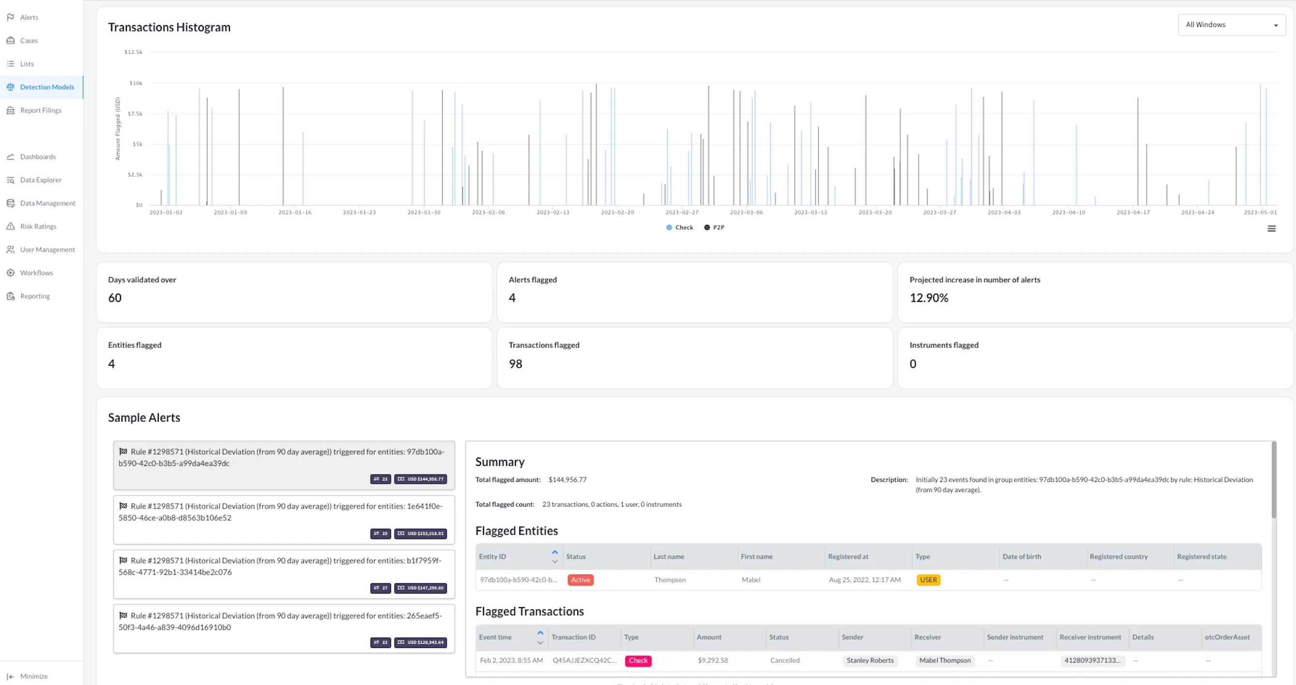Screen dimensions: 1296x685
Task: Click the Workflows icon in sidebar
Action: 11,272
